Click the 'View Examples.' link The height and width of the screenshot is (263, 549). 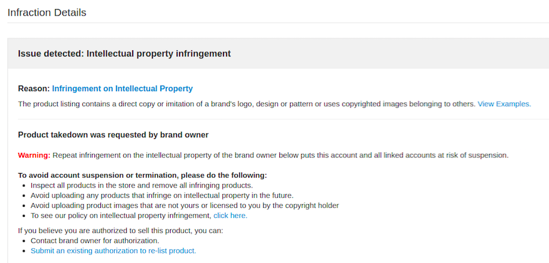(504, 104)
